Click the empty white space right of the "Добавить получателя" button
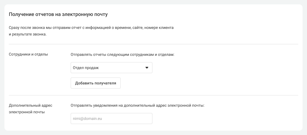 tap(196, 83)
